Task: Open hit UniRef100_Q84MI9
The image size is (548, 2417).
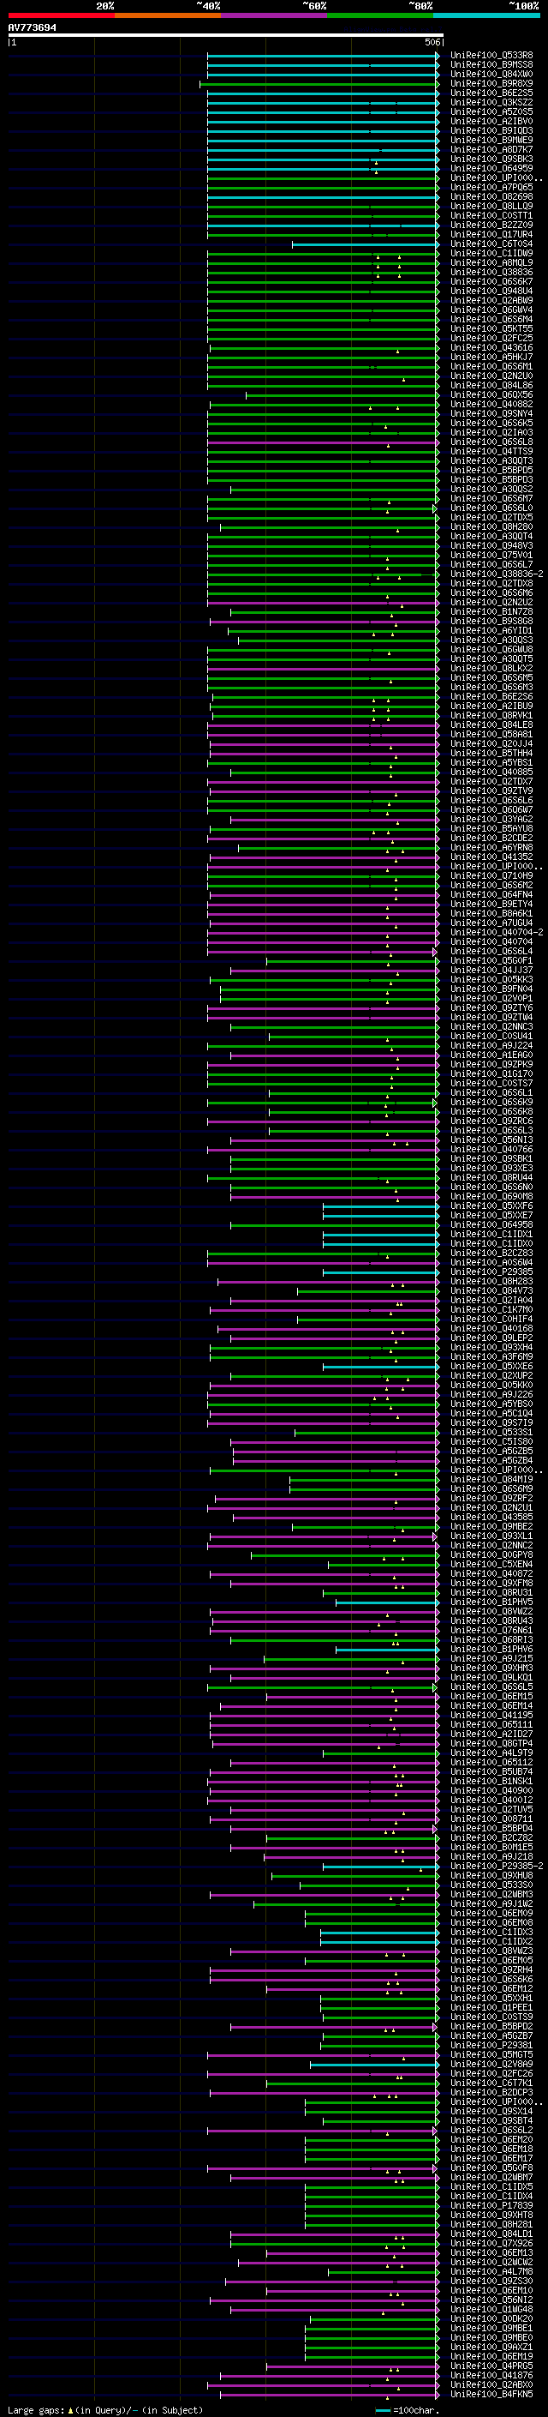Action: pos(491,1480)
